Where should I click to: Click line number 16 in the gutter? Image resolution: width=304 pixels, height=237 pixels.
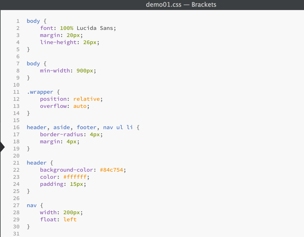click(x=16, y=128)
